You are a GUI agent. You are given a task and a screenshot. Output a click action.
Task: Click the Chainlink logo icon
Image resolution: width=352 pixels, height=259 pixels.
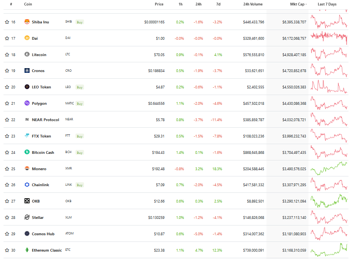pyautogui.click(x=27, y=185)
